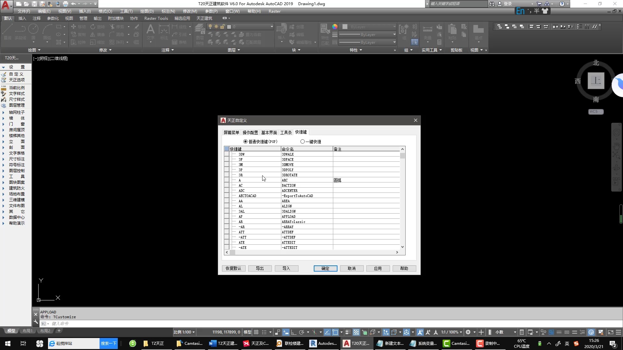Image resolution: width=623 pixels, height=350 pixels.
Task: Click the Open file folder icon
Action: pos(26,4)
